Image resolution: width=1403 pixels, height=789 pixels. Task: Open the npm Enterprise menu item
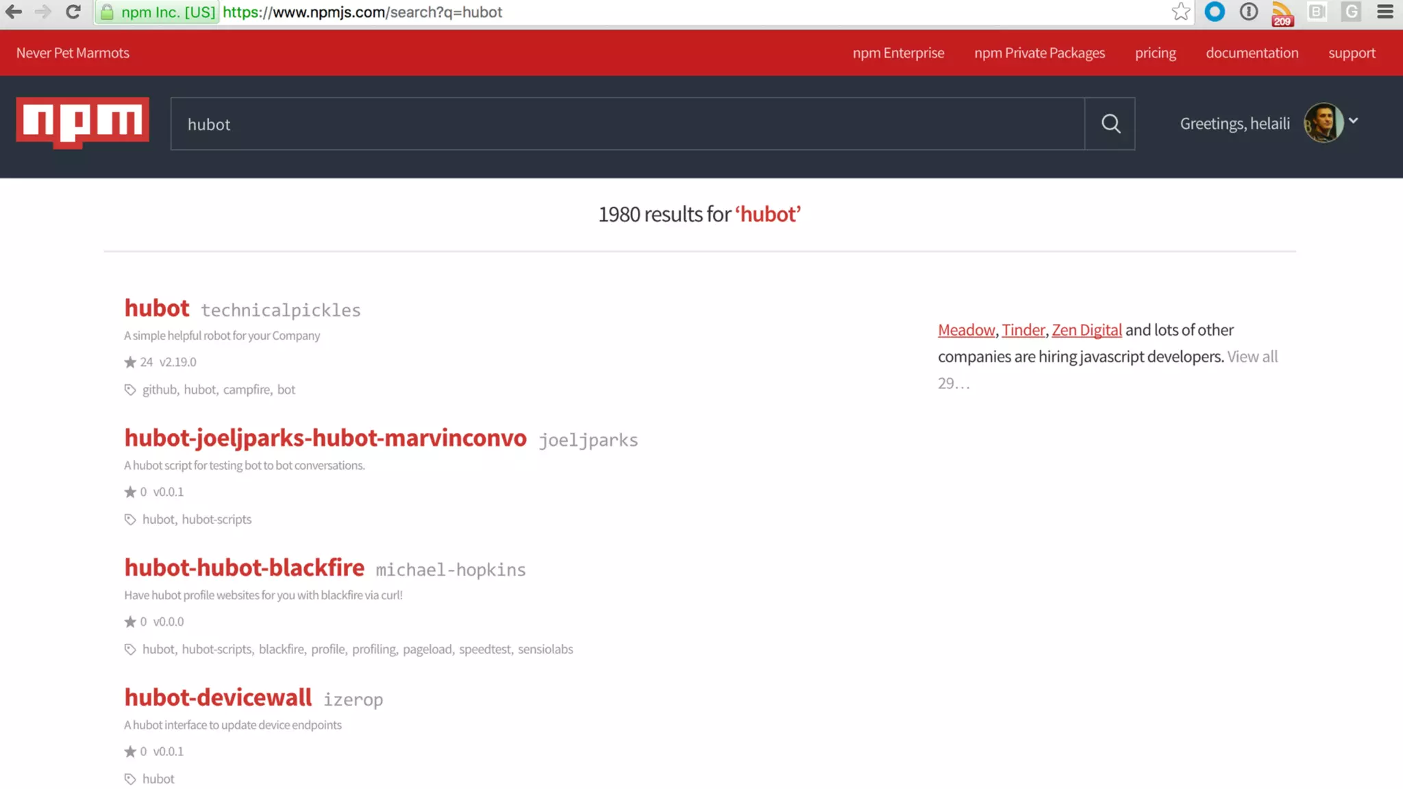pos(898,53)
